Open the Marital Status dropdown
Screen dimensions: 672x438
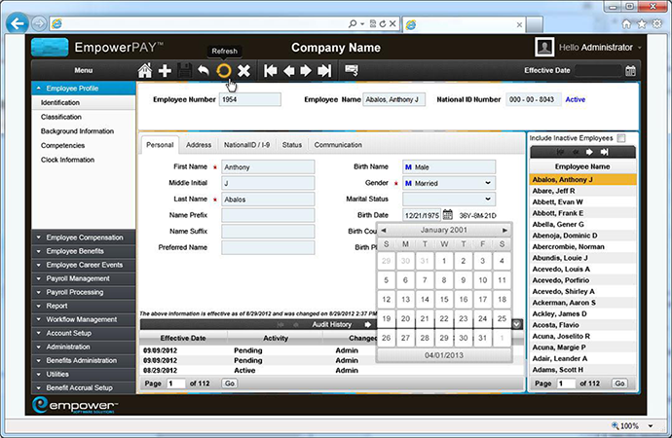click(x=487, y=200)
